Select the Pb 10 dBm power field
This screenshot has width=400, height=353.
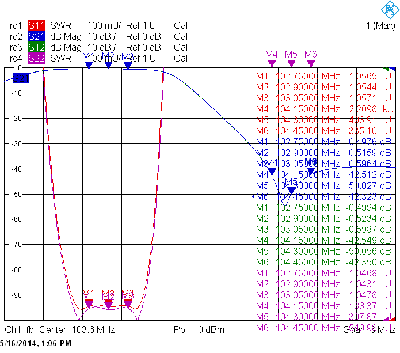pyautogui.click(x=199, y=329)
